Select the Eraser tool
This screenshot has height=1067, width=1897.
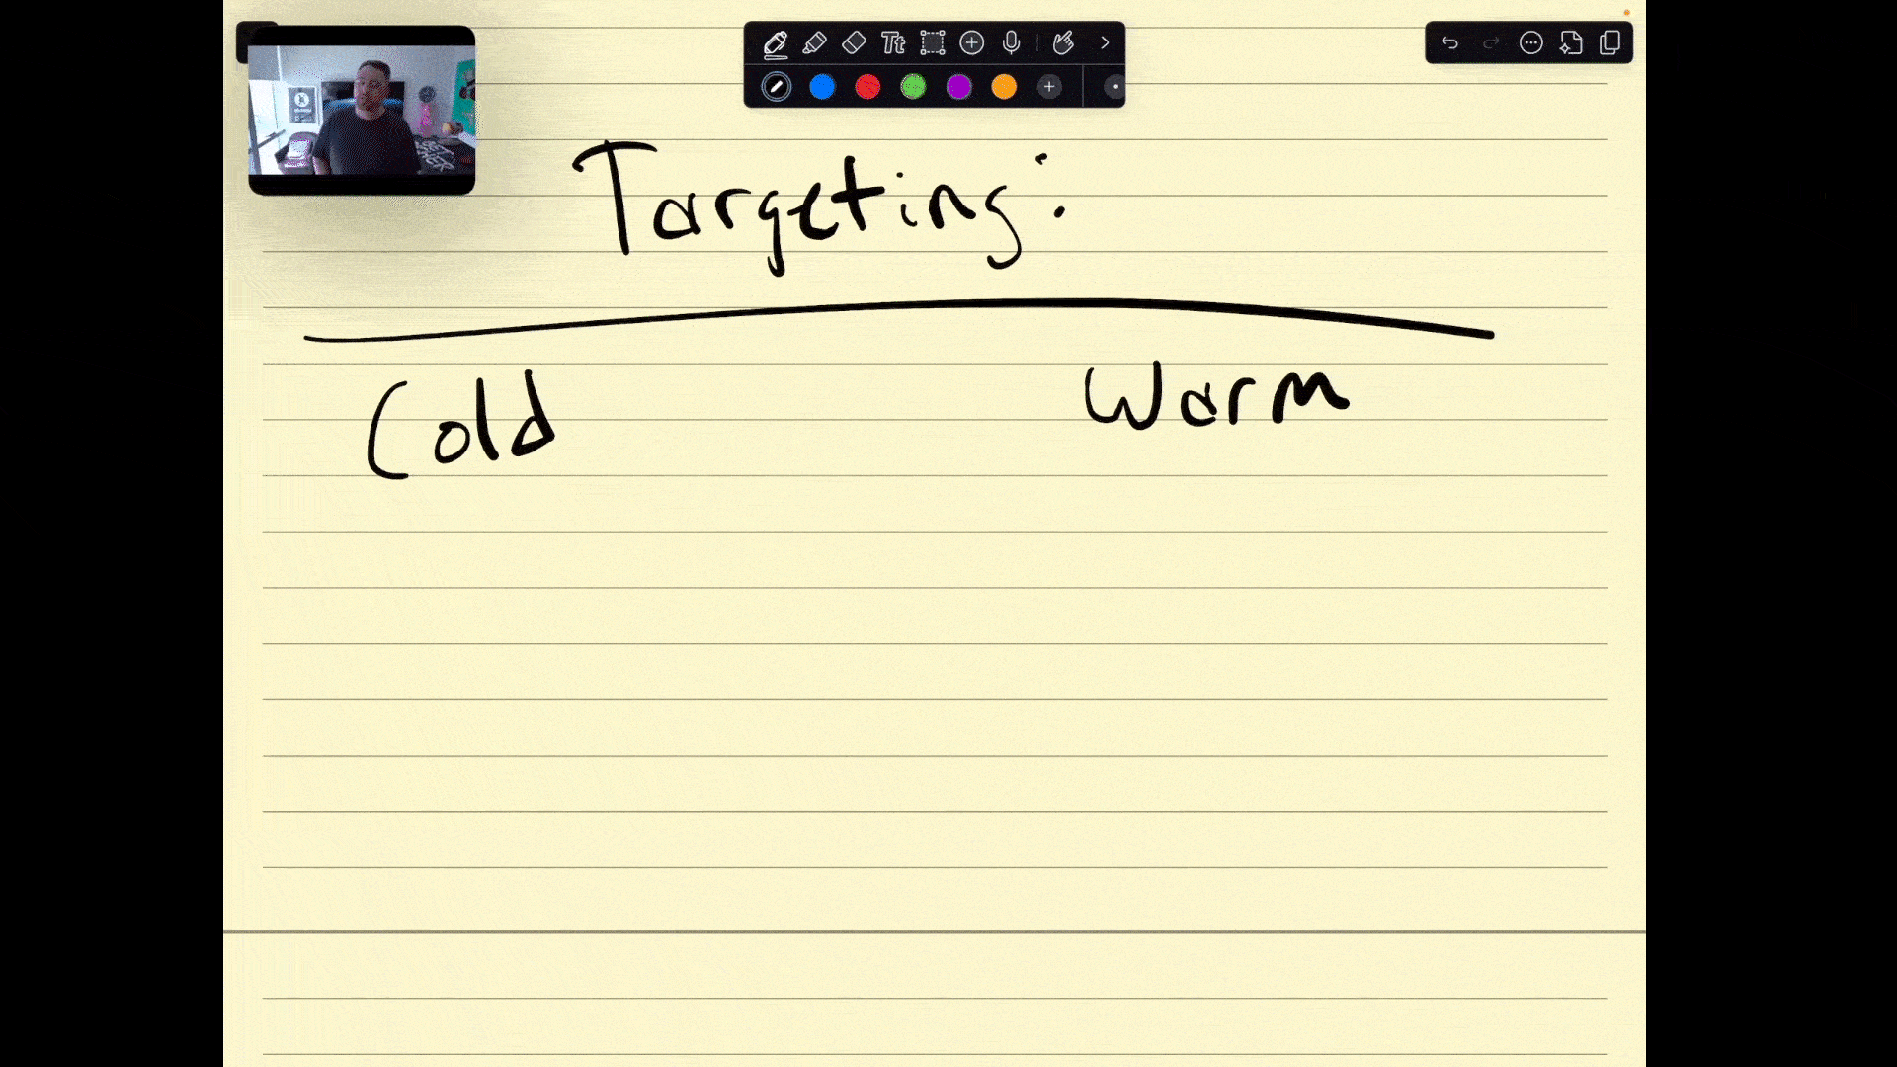(854, 42)
